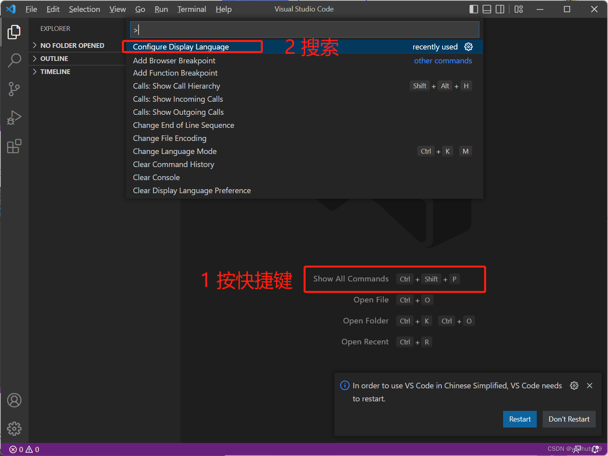This screenshot has width=608, height=456.
Task: Open Customize Layout icon in title bar
Action: coord(519,9)
